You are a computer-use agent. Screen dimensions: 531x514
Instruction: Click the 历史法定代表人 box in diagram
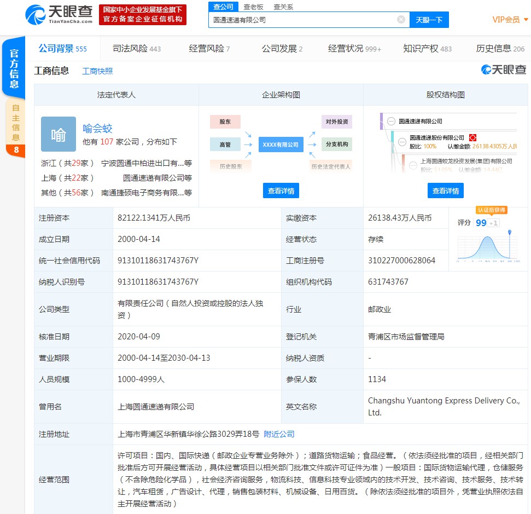point(331,166)
